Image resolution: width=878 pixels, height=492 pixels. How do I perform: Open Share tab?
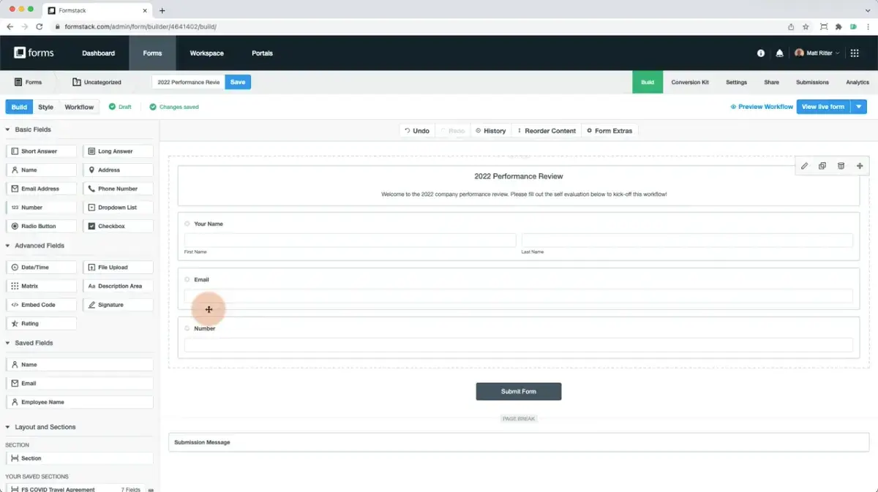click(x=771, y=83)
